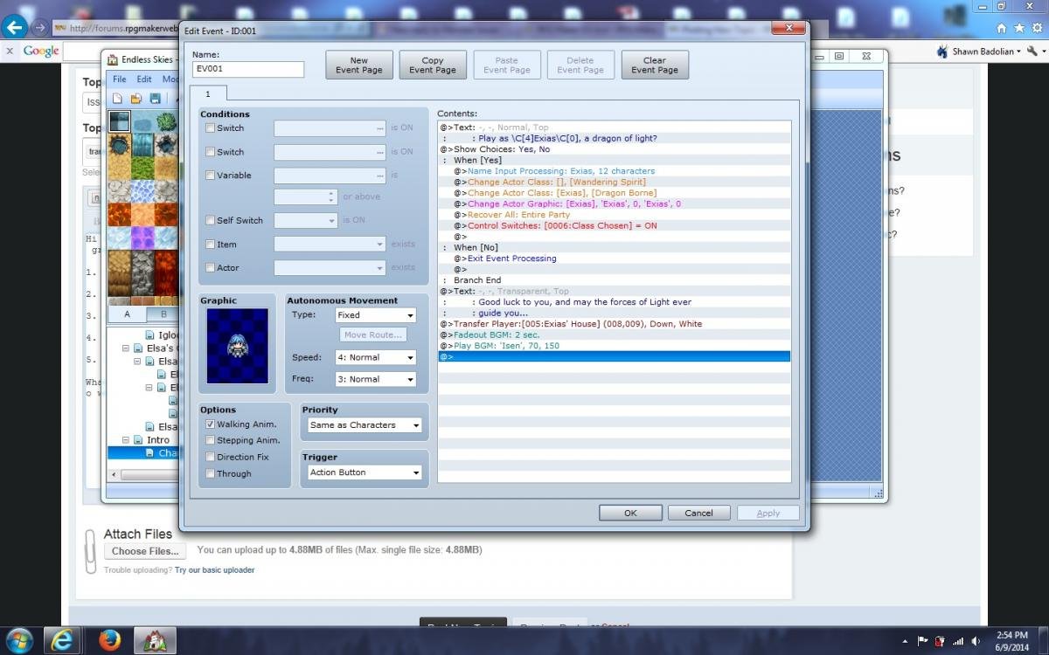This screenshot has width=1049, height=655.
Task: Uncheck the Walking Anim. option
Action: click(210, 424)
